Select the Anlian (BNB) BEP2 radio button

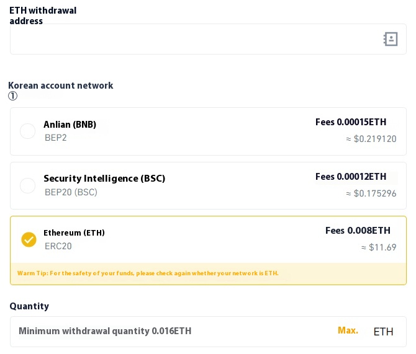(x=27, y=131)
